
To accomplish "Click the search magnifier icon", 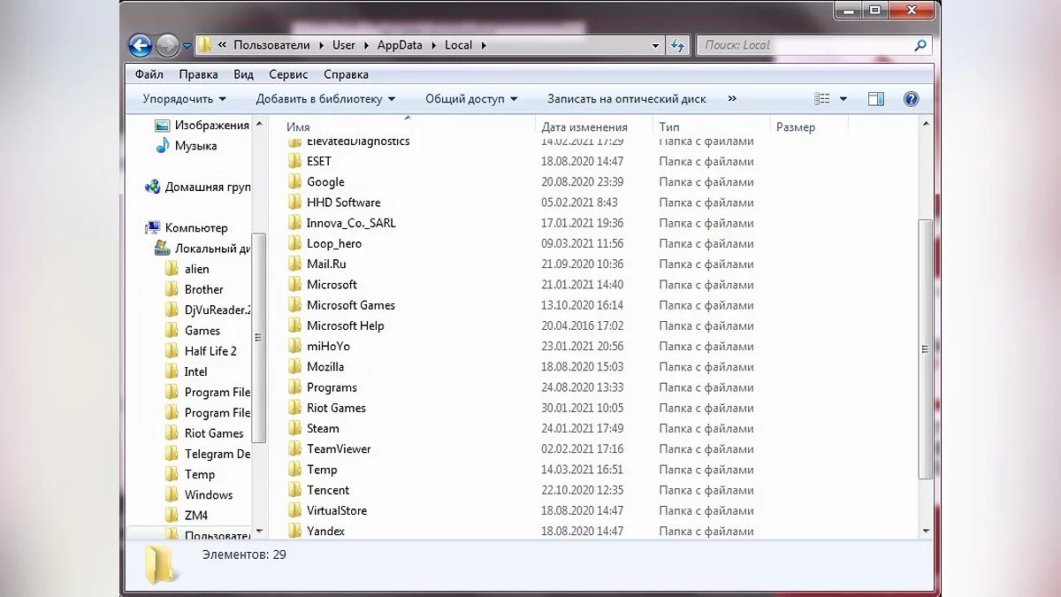I will [x=920, y=45].
